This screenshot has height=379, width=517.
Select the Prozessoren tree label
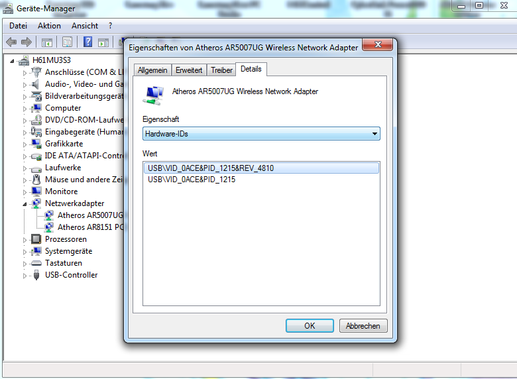click(66, 239)
